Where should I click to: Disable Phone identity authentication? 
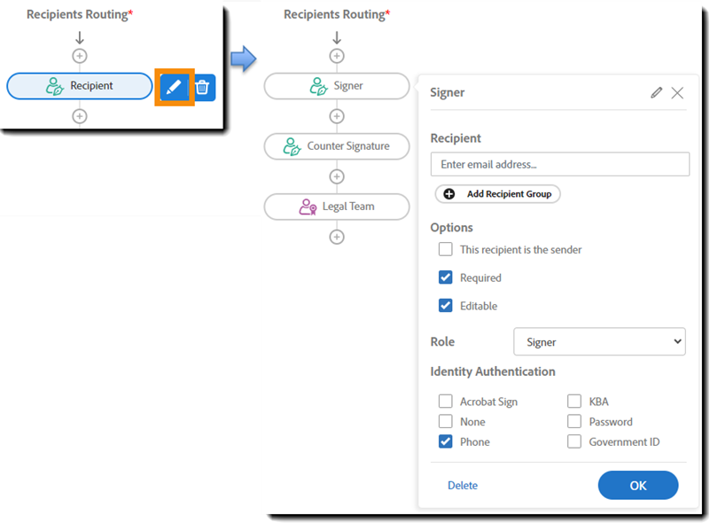tap(445, 441)
